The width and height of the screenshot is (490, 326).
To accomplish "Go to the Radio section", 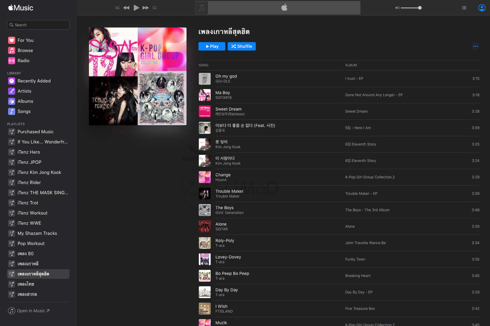I will click(23, 61).
